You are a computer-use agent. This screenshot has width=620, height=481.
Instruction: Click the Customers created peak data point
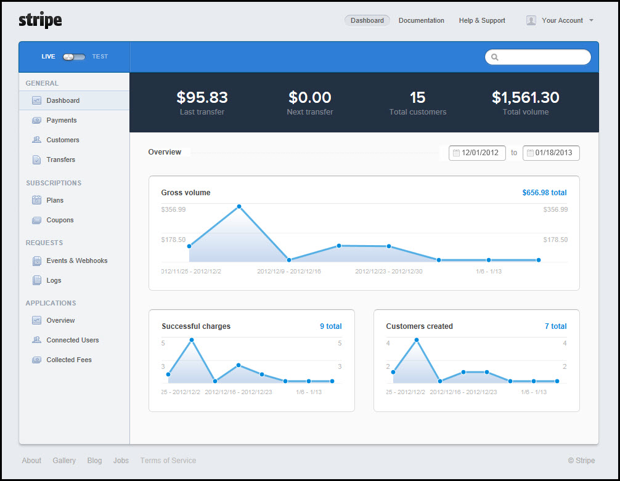(x=417, y=340)
